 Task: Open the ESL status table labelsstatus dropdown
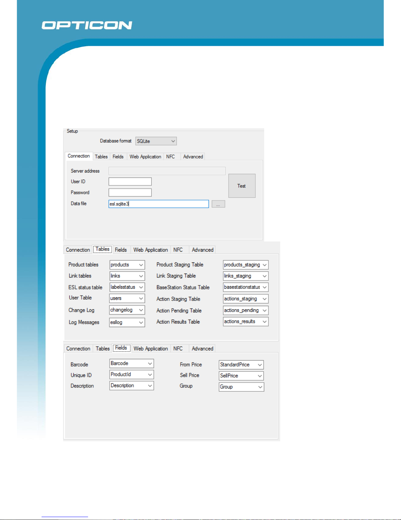pos(127,287)
